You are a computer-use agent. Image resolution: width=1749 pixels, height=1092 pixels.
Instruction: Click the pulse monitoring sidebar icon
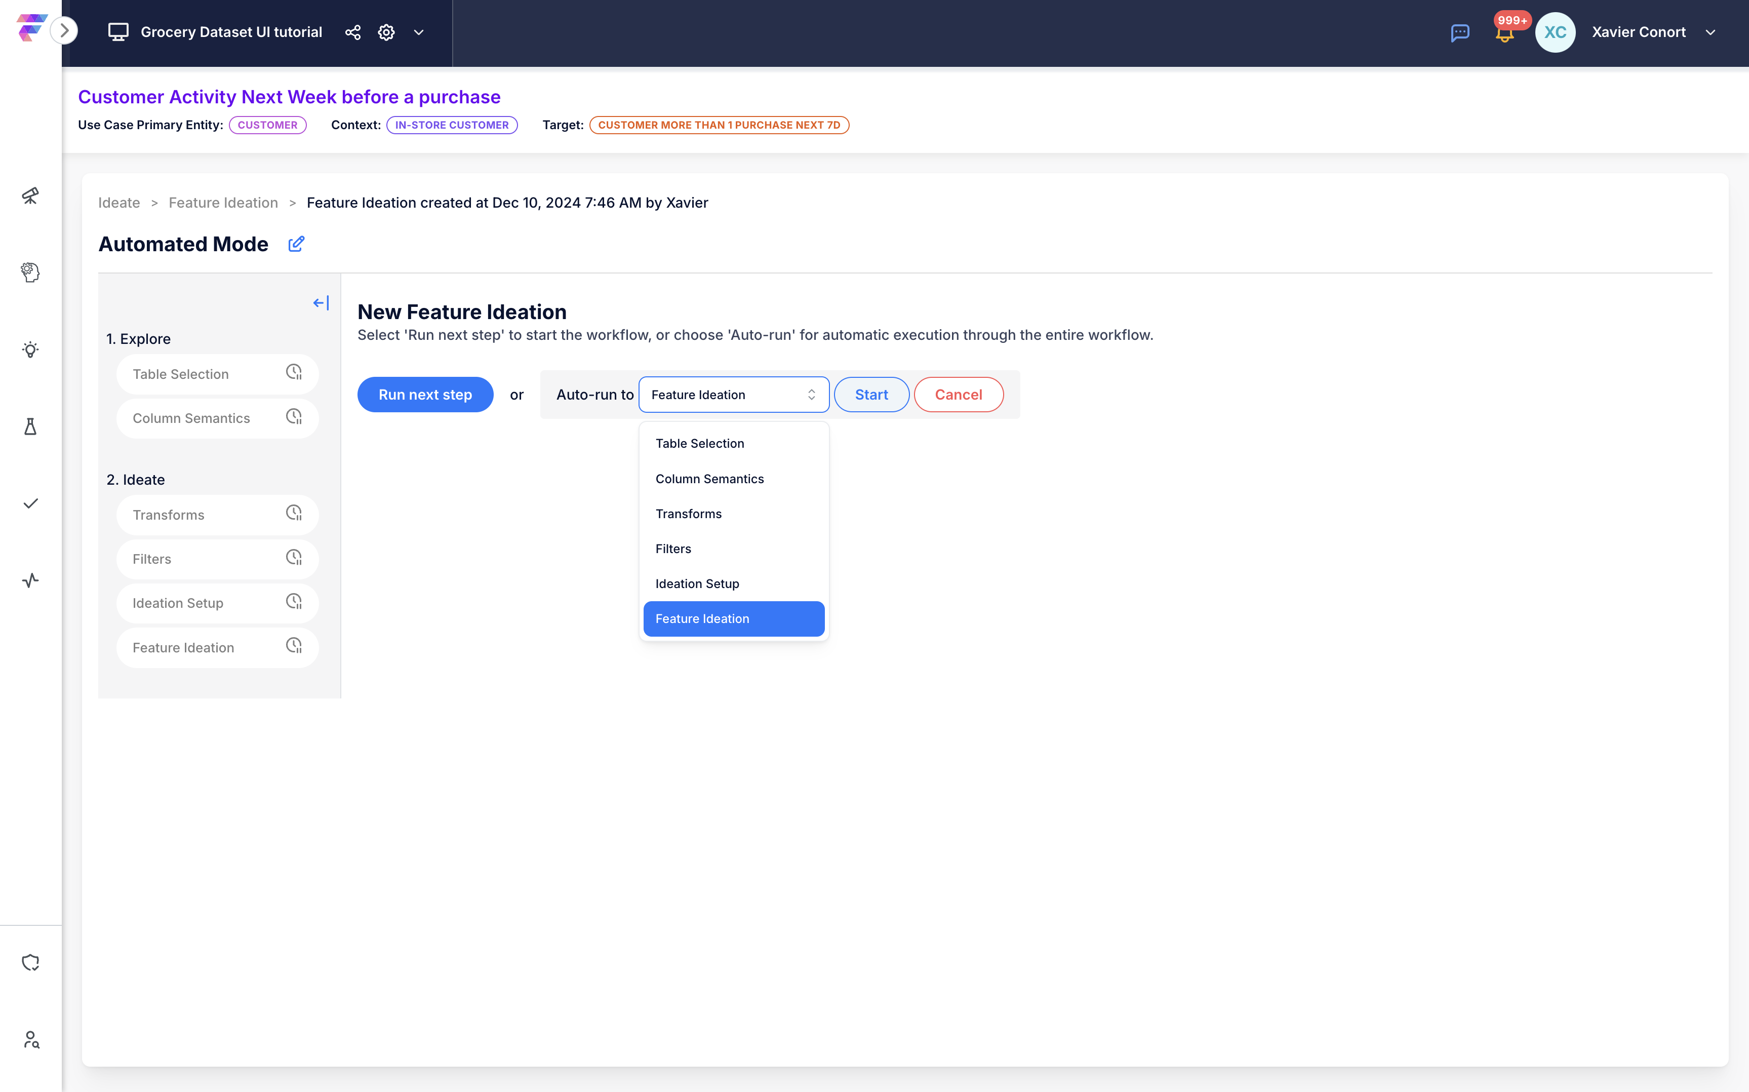coord(30,580)
